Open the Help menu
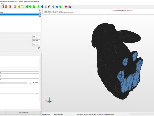The width and height of the screenshot is (154, 116). pos(3,4)
